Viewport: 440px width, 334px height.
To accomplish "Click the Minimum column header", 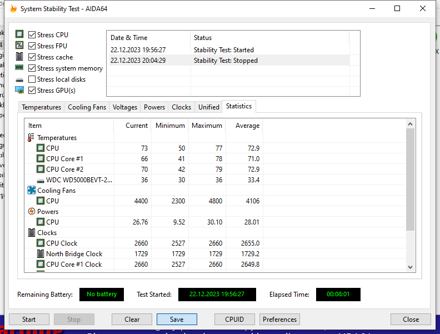I will click(x=170, y=126).
